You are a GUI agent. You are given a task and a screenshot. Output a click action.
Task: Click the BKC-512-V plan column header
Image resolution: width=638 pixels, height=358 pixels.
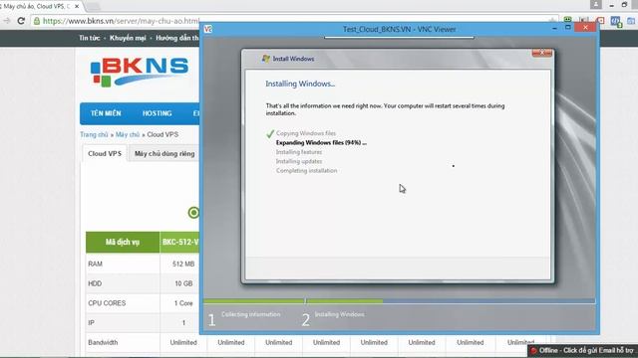(179, 243)
